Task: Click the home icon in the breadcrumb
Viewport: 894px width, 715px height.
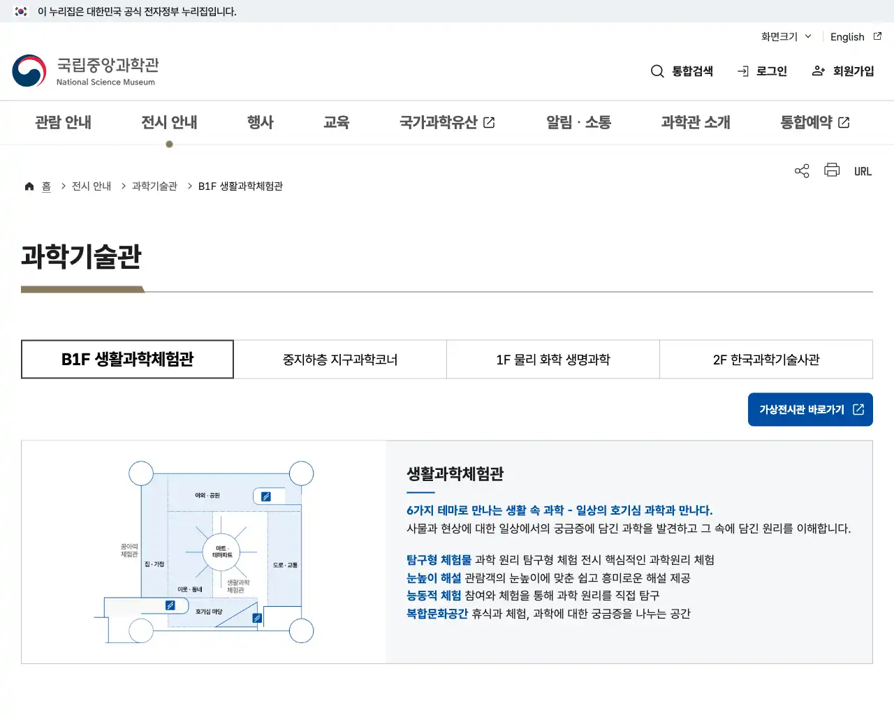Action: [x=29, y=185]
